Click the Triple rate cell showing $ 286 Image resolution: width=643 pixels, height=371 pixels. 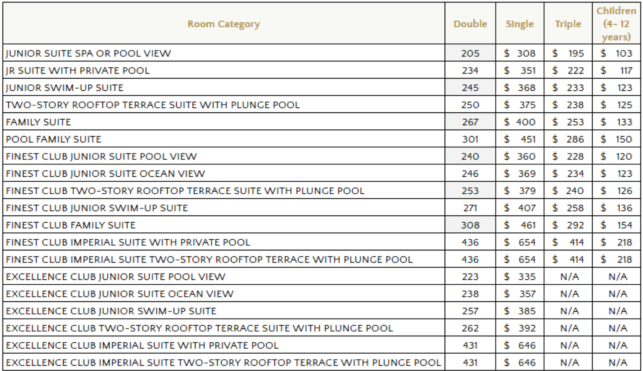pyautogui.click(x=568, y=139)
